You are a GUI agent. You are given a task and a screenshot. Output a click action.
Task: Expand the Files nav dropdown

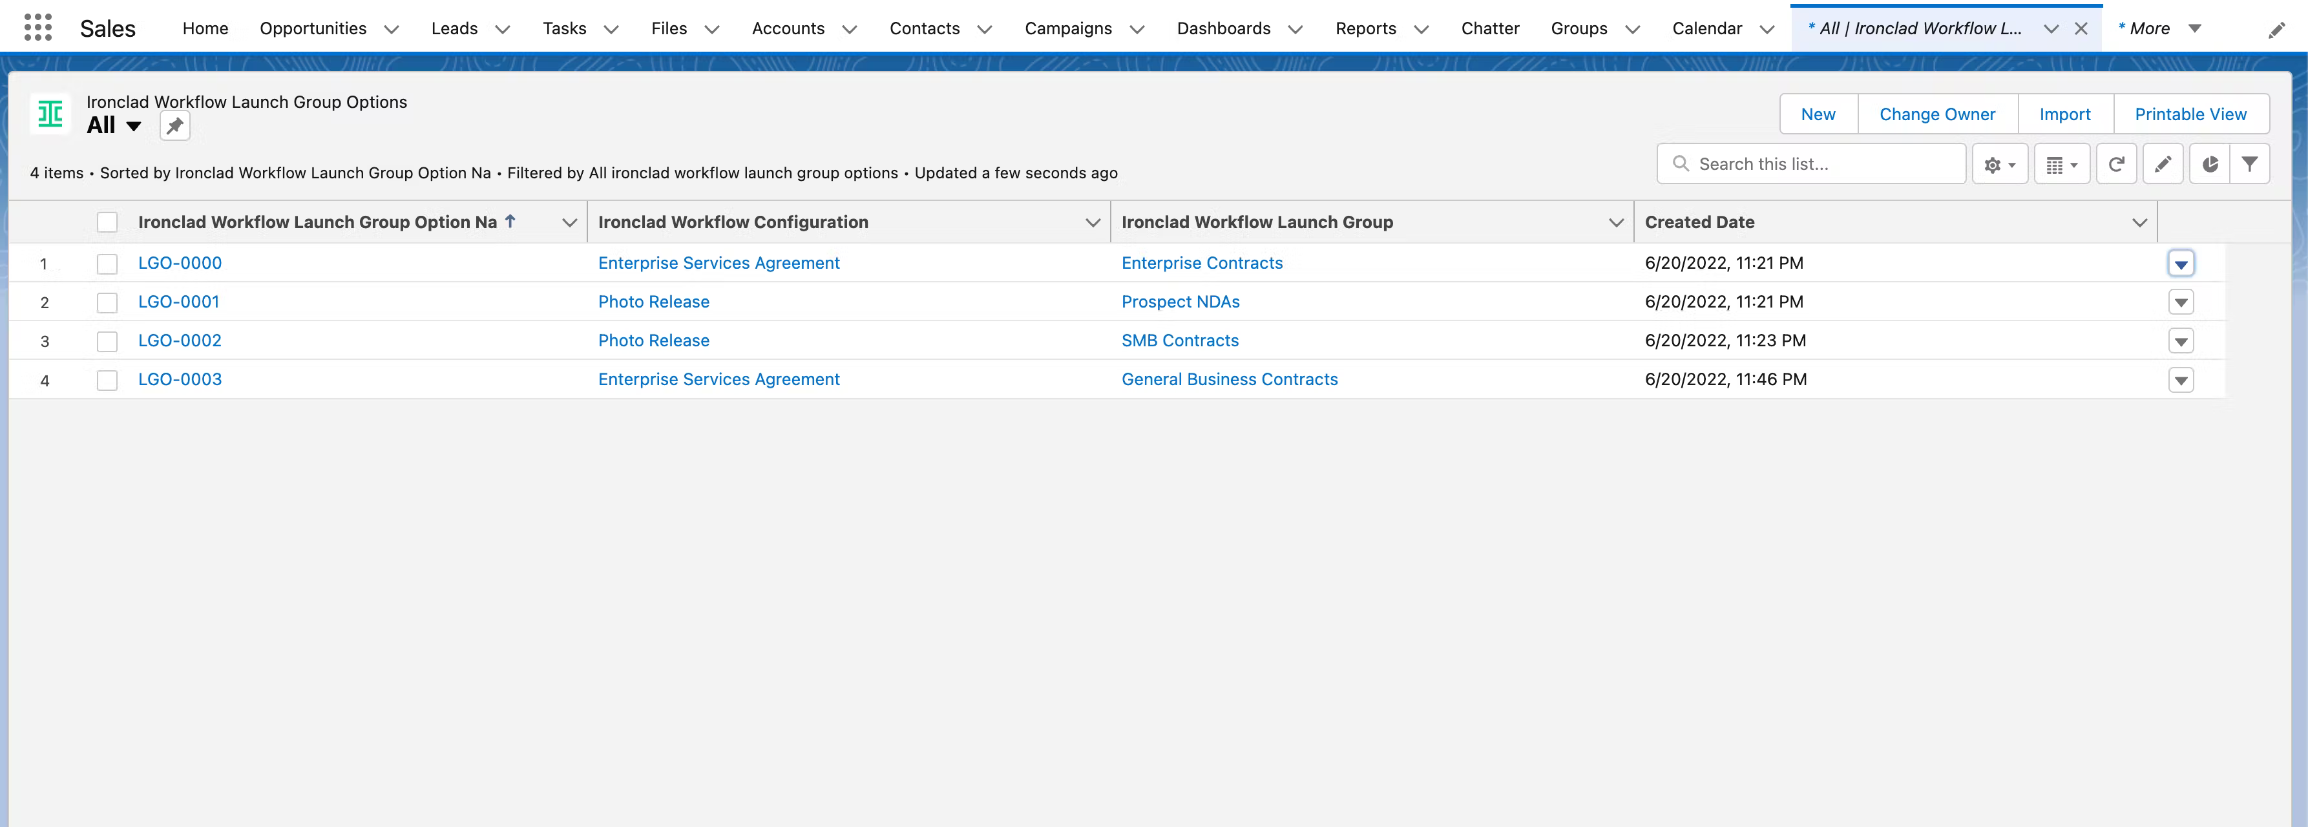click(712, 28)
